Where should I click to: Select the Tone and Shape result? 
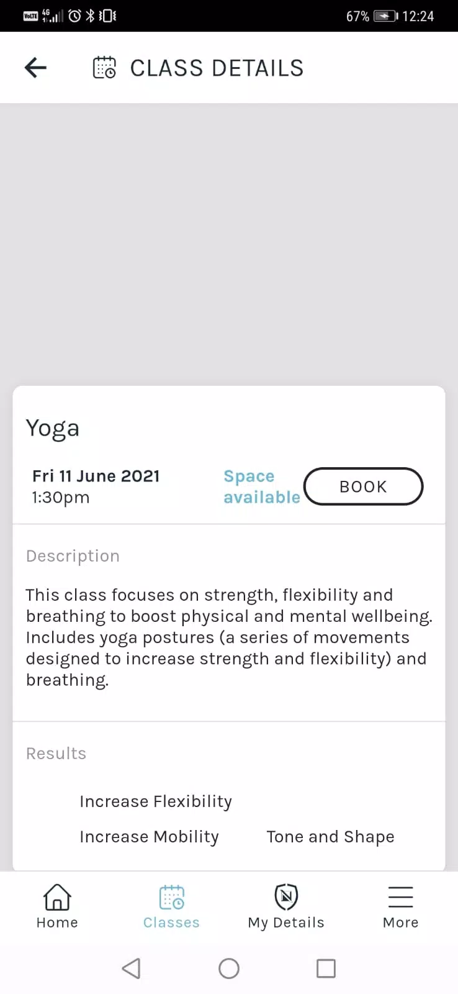pyautogui.click(x=330, y=837)
